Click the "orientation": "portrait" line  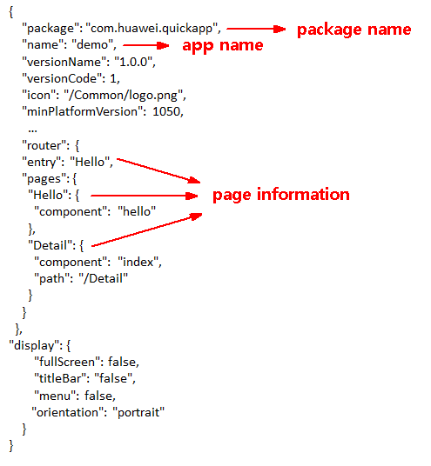click(x=98, y=413)
